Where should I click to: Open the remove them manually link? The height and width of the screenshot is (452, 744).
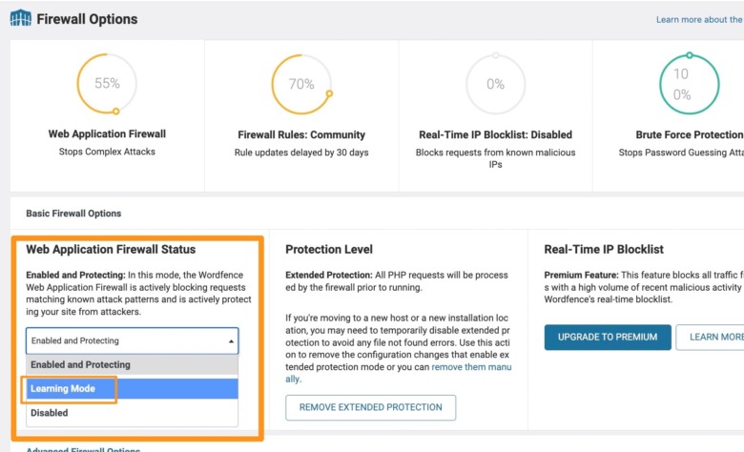click(398, 373)
